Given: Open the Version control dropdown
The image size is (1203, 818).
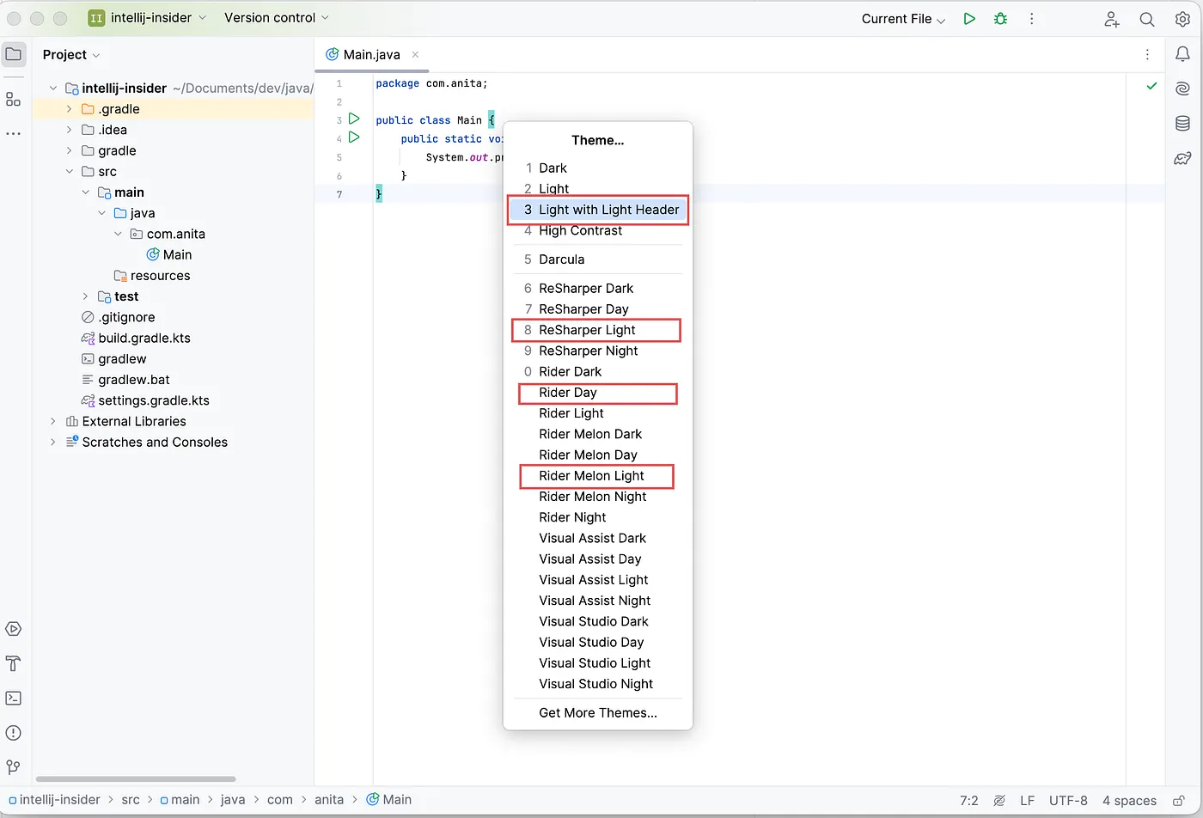Looking at the screenshot, I should point(276,17).
